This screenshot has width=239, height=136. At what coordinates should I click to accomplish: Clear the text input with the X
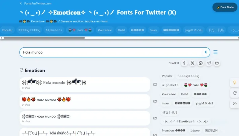tap(206, 52)
